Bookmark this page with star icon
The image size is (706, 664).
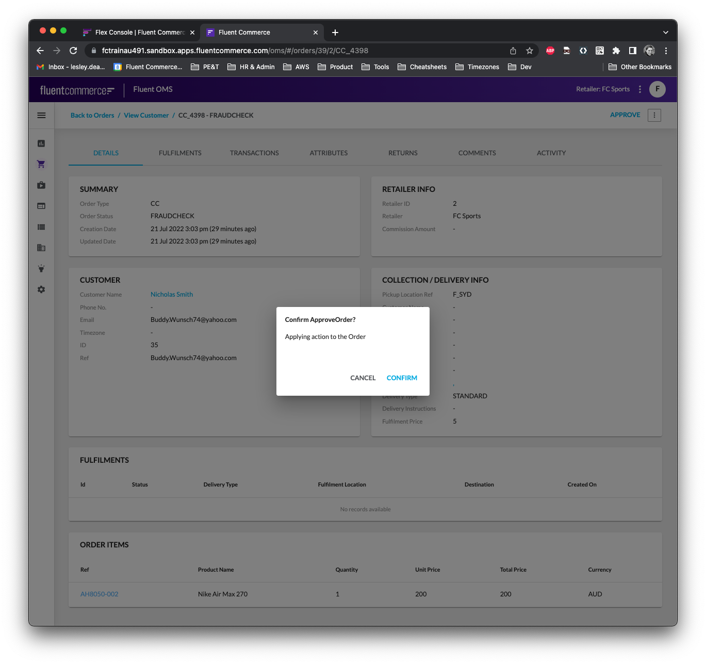point(530,51)
